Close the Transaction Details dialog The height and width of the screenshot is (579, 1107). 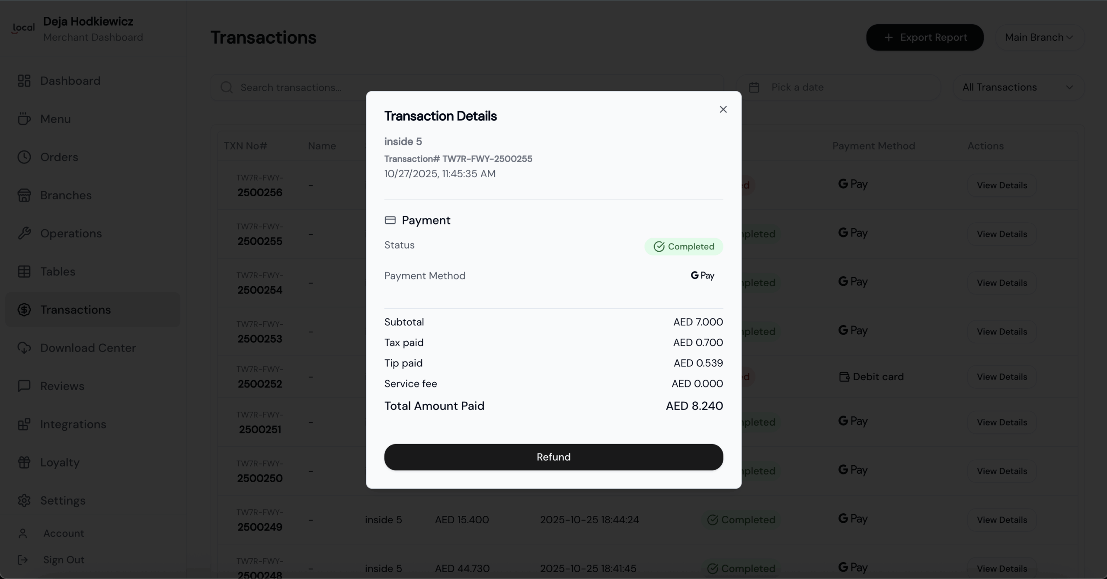coord(723,109)
